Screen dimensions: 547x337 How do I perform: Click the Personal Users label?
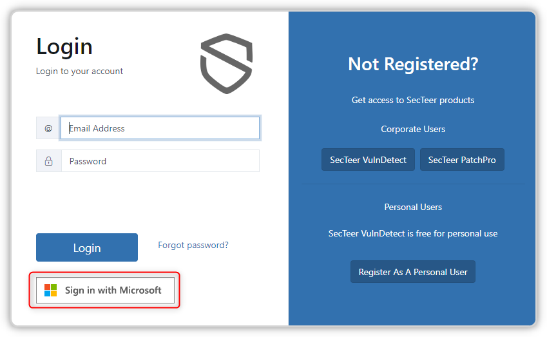click(413, 207)
